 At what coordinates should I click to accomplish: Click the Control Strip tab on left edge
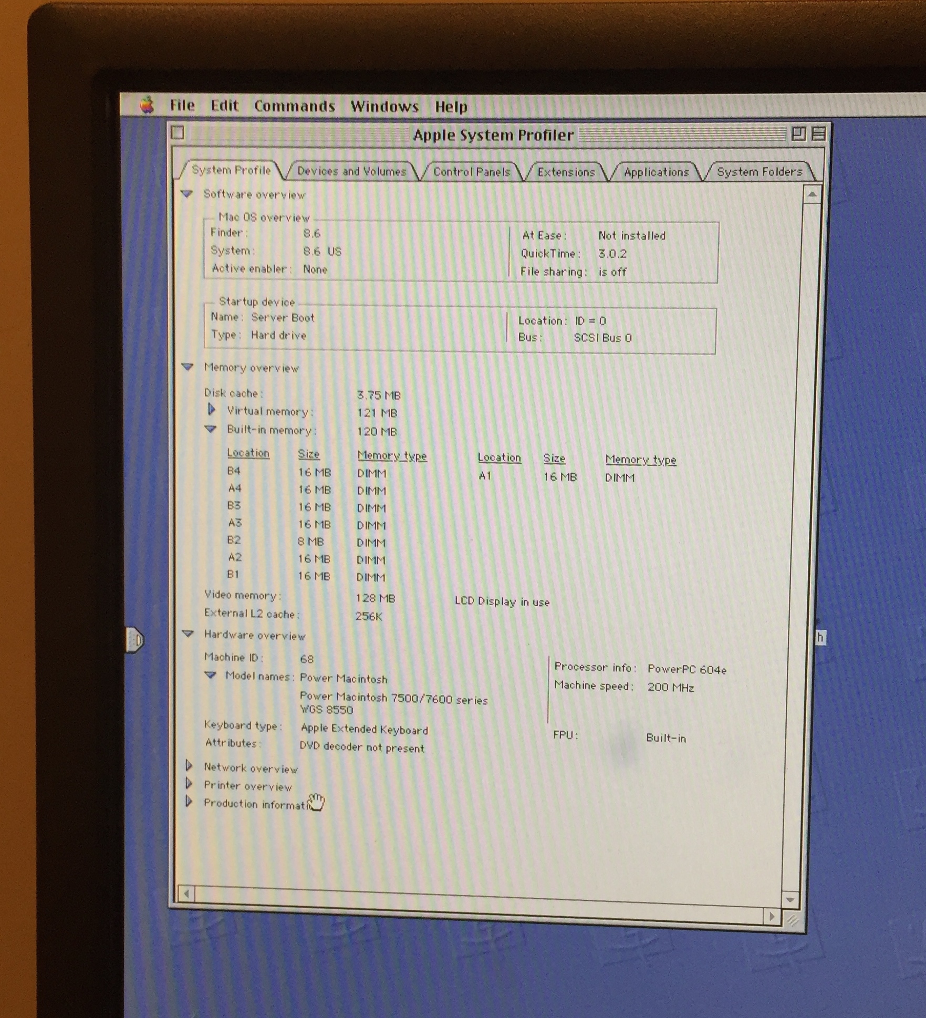point(134,640)
